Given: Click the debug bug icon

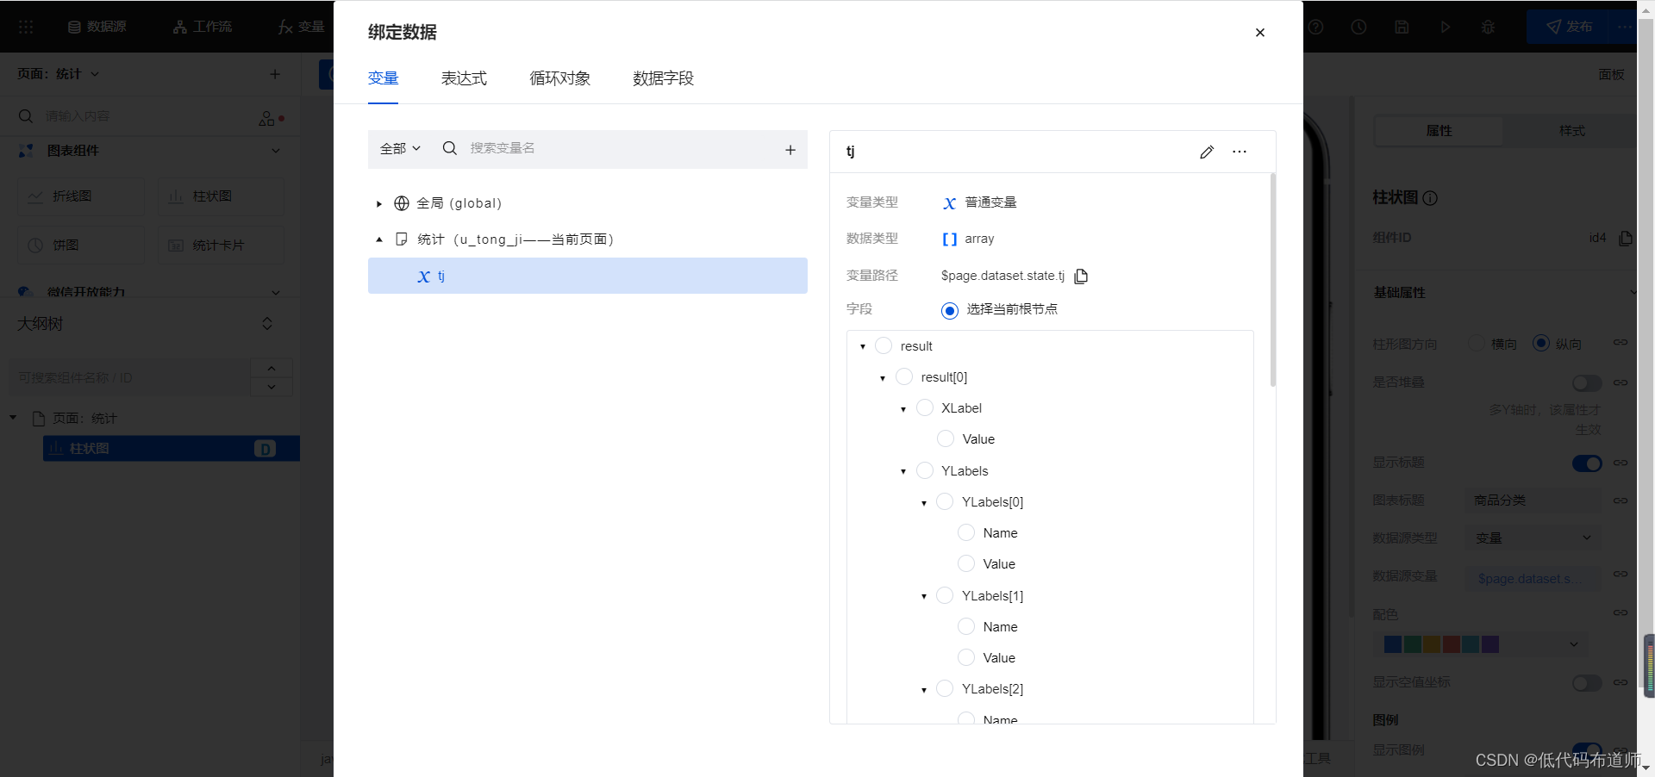Looking at the screenshot, I should pyautogui.click(x=1488, y=27).
